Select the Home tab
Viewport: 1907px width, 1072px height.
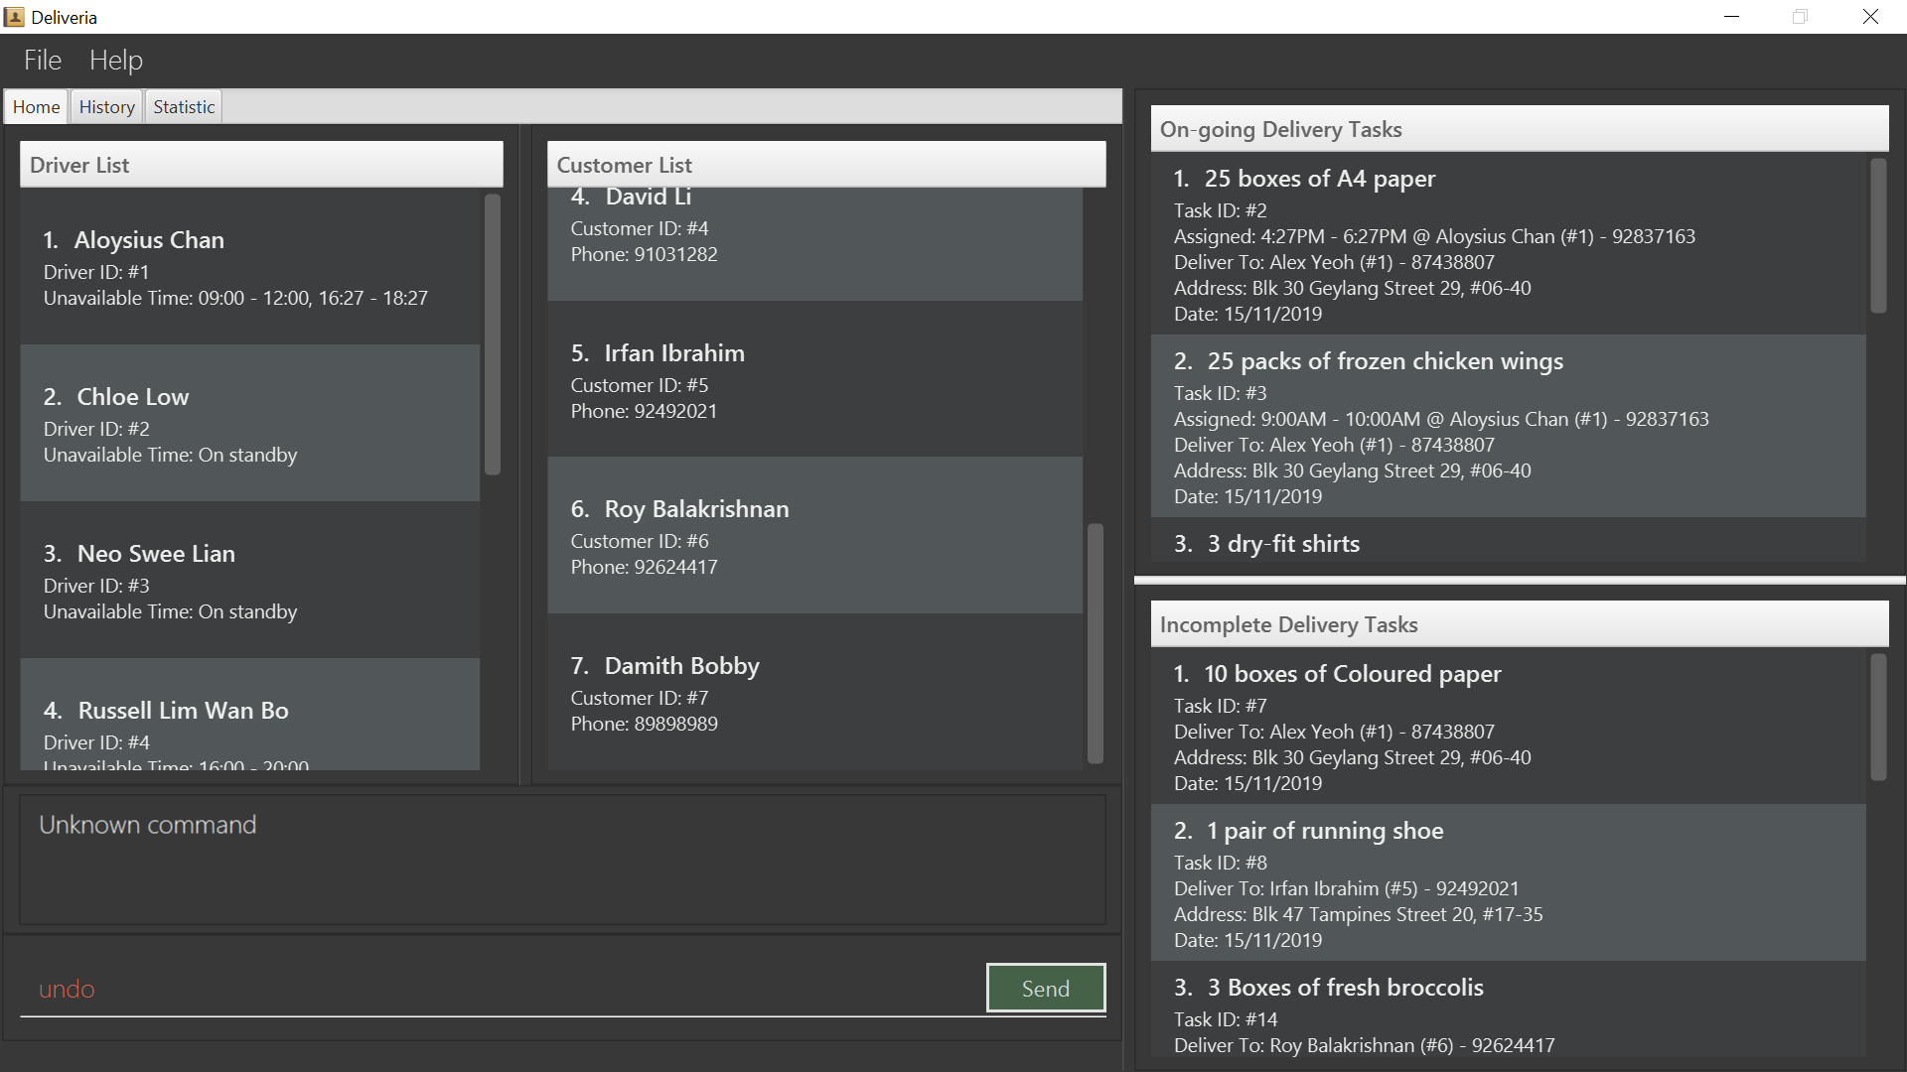pos(37,107)
